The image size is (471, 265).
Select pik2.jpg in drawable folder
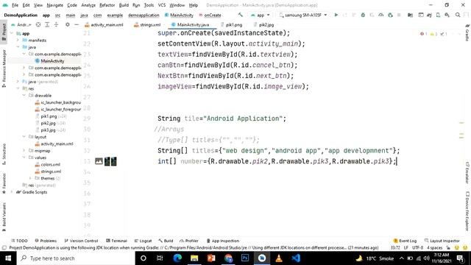click(x=48, y=123)
